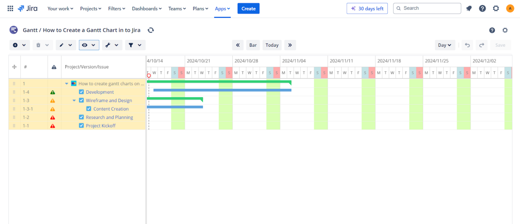Toggle the Development issue checkbox
The height and width of the screenshot is (224, 520).
[81, 92]
